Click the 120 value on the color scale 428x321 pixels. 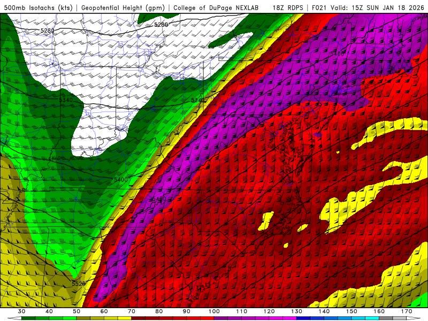(x=269, y=311)
